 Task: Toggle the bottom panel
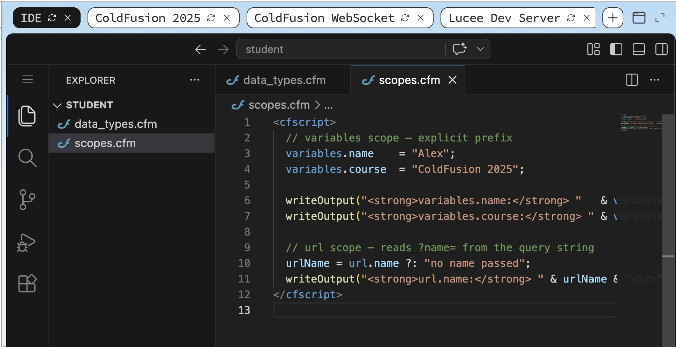[x=639, y=49]
